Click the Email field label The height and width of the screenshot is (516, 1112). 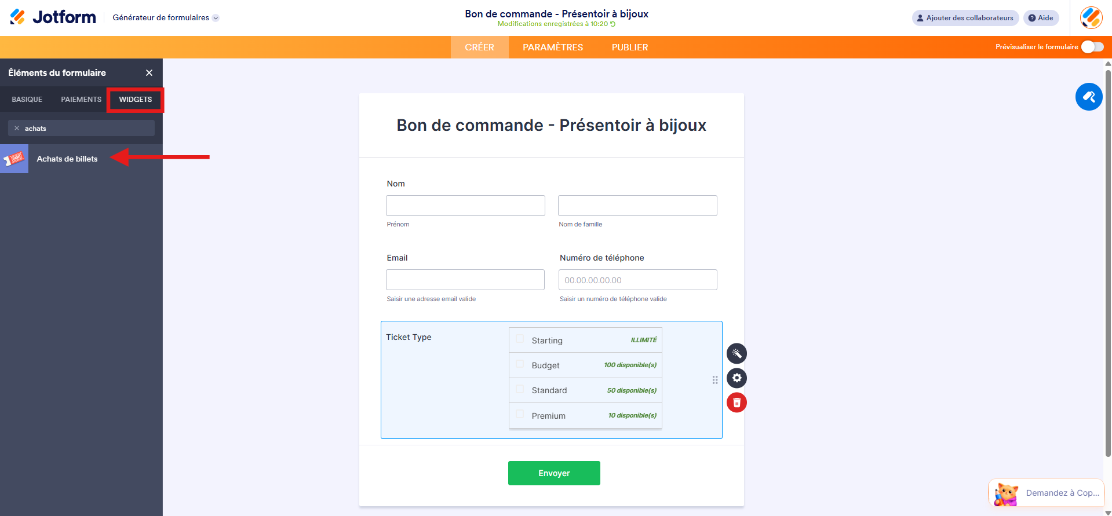(x=397, y=258)
